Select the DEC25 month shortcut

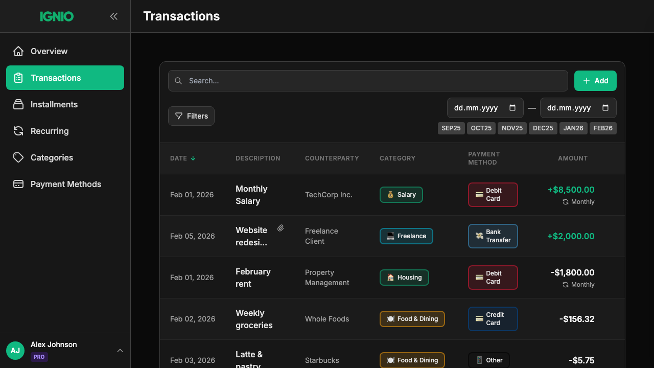click(543, 128)
